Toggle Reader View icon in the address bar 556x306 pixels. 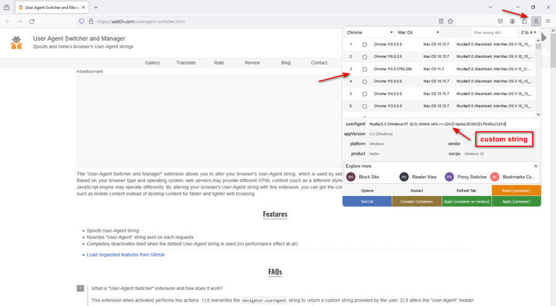tap(441, 21)
